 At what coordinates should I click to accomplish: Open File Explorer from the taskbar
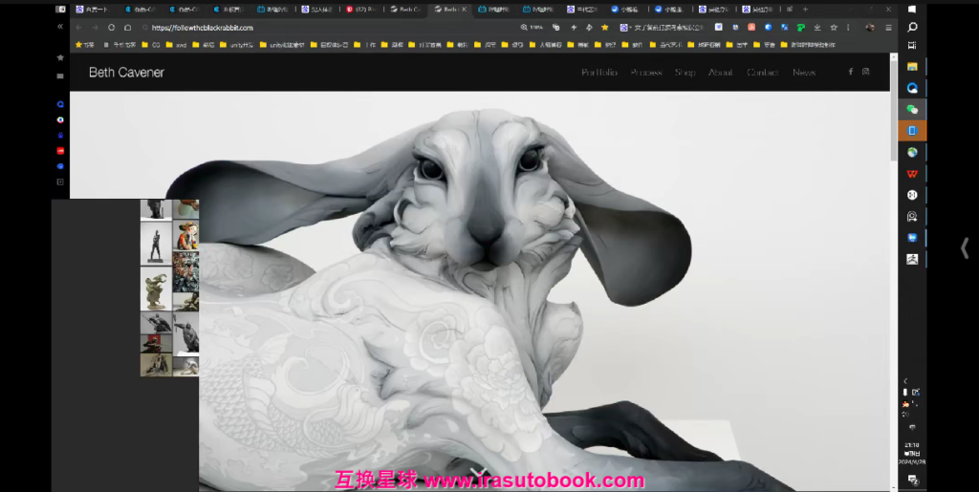pyautogui.click(x=912, y=67)
